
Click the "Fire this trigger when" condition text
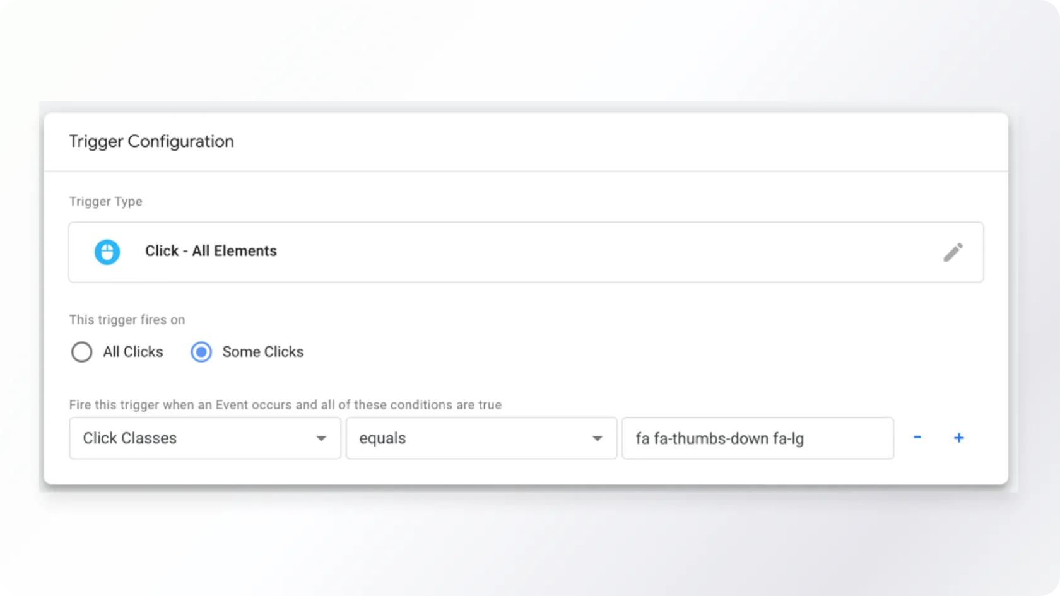tap(285, 405)
